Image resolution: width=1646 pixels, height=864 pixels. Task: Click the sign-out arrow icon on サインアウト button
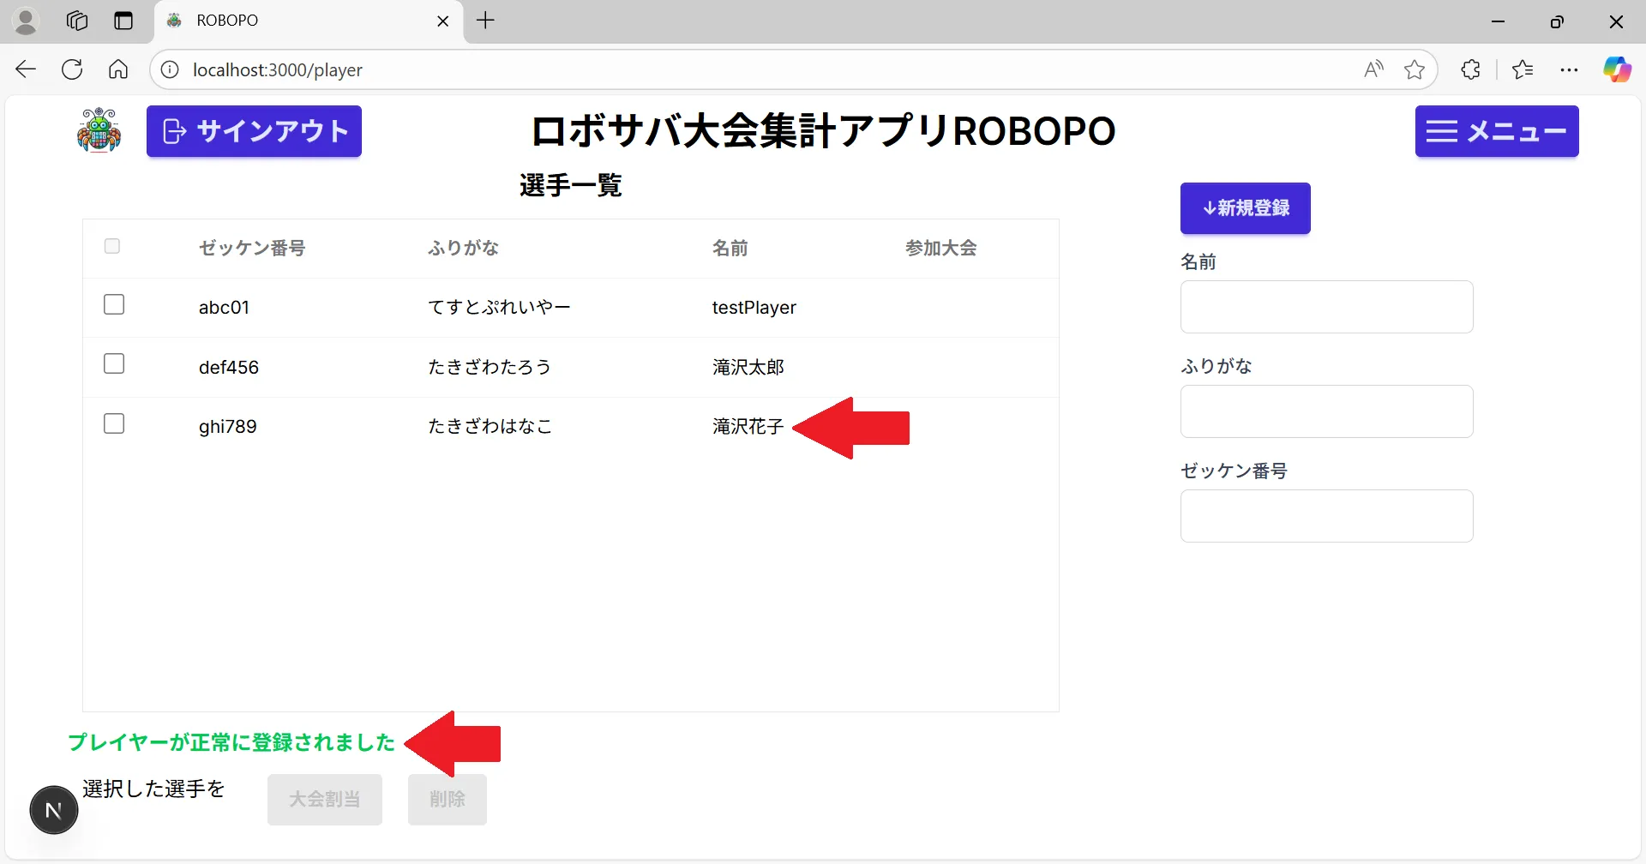click(174, 131)
